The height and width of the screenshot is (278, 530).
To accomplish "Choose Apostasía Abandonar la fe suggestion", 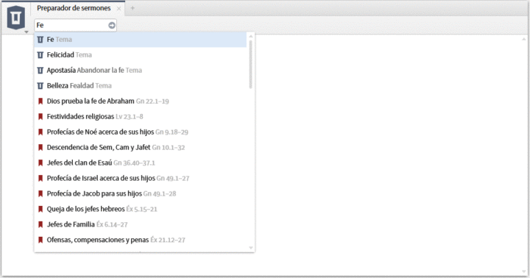I will tap(141, 71).
